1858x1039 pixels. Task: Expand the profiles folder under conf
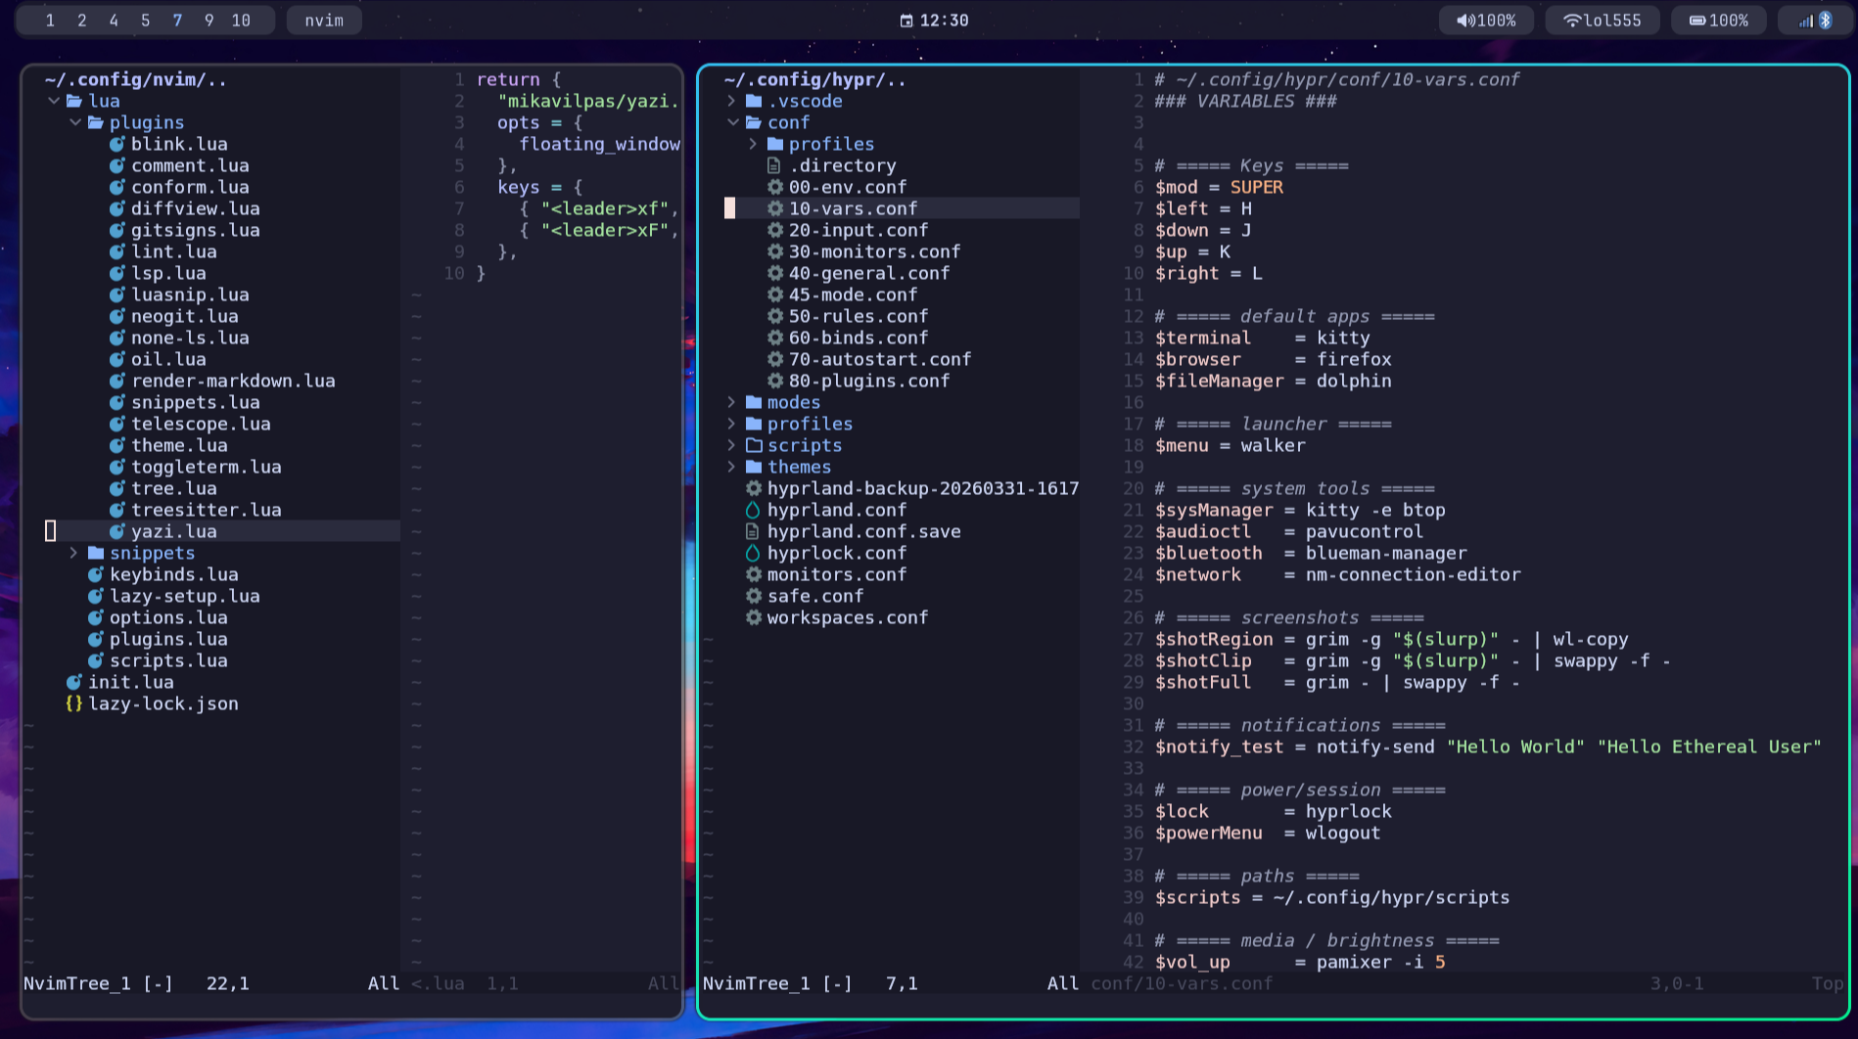tap(753, 144)
